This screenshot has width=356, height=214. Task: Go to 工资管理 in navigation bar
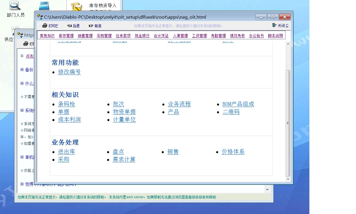(199, 36)
